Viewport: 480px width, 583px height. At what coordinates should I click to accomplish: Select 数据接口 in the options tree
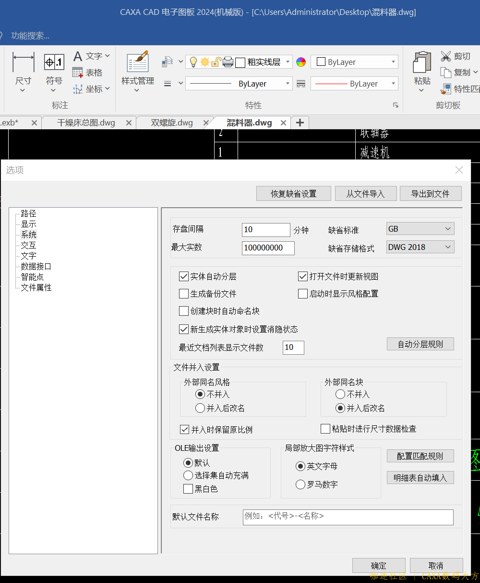click(x=36, y=266)
